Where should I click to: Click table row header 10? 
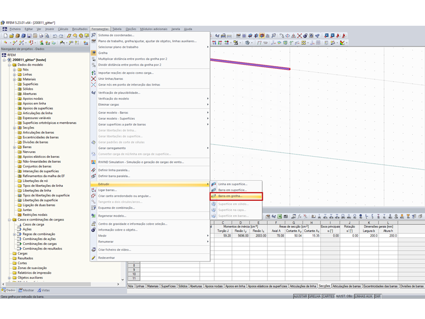tap(134, 274)
